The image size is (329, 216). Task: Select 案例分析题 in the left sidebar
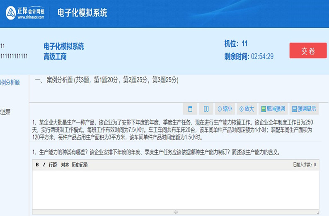[x=10, y=82]
